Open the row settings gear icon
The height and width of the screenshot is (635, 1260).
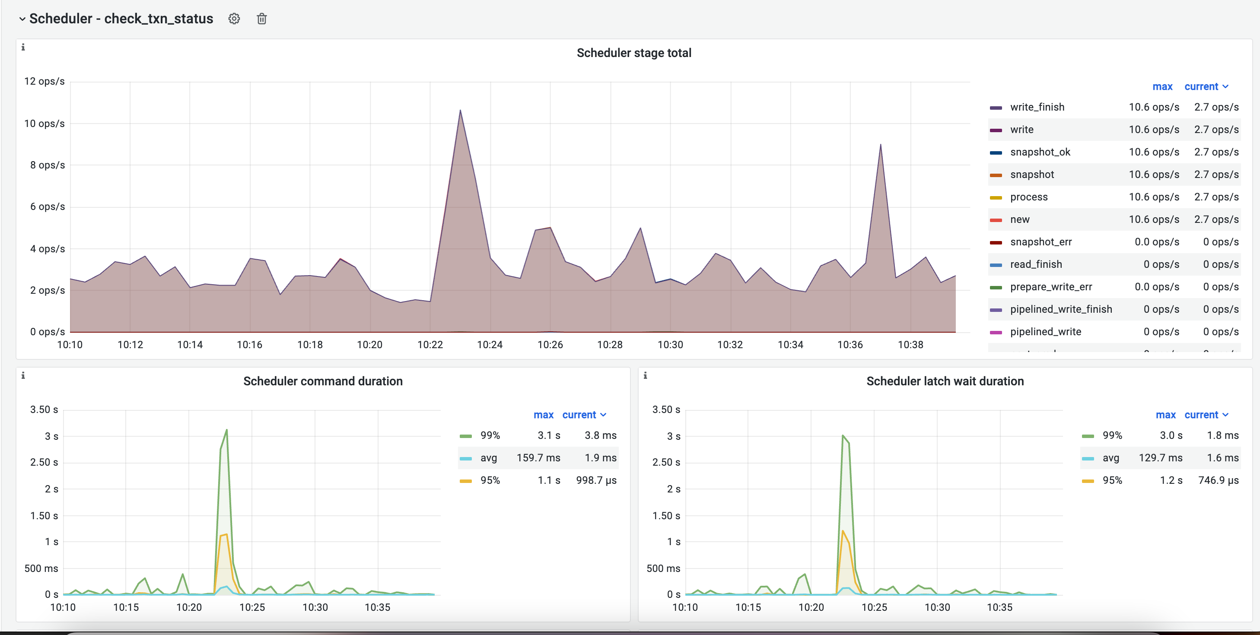[234, 19]
